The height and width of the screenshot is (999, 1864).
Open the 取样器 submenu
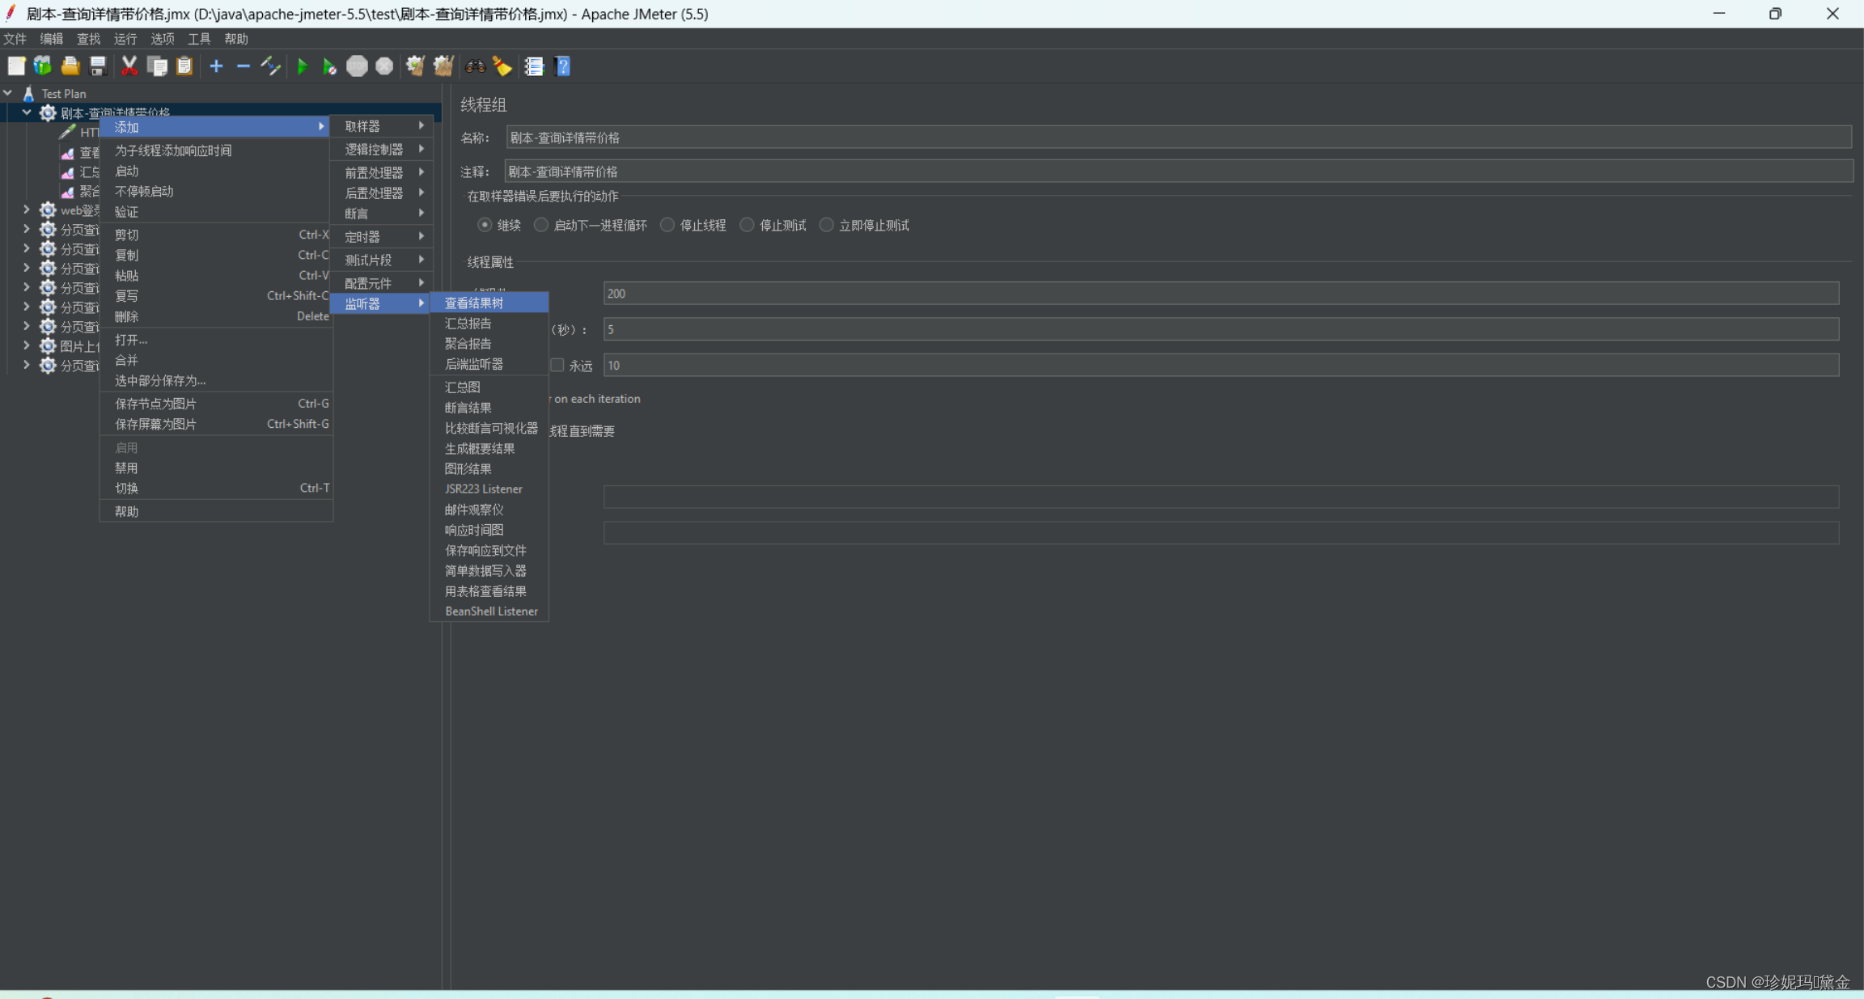tap(381, 126)
